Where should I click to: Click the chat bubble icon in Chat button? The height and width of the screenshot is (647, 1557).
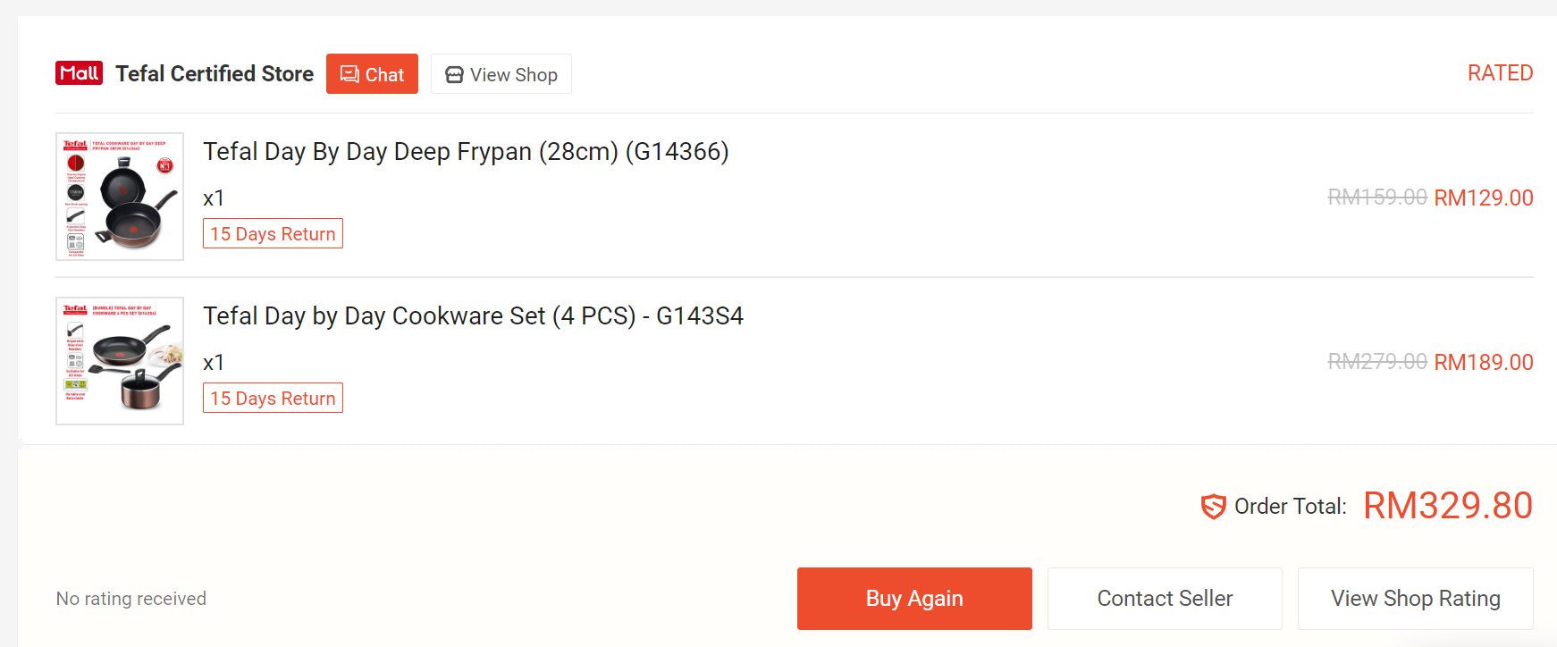click(x=349, y=74)
